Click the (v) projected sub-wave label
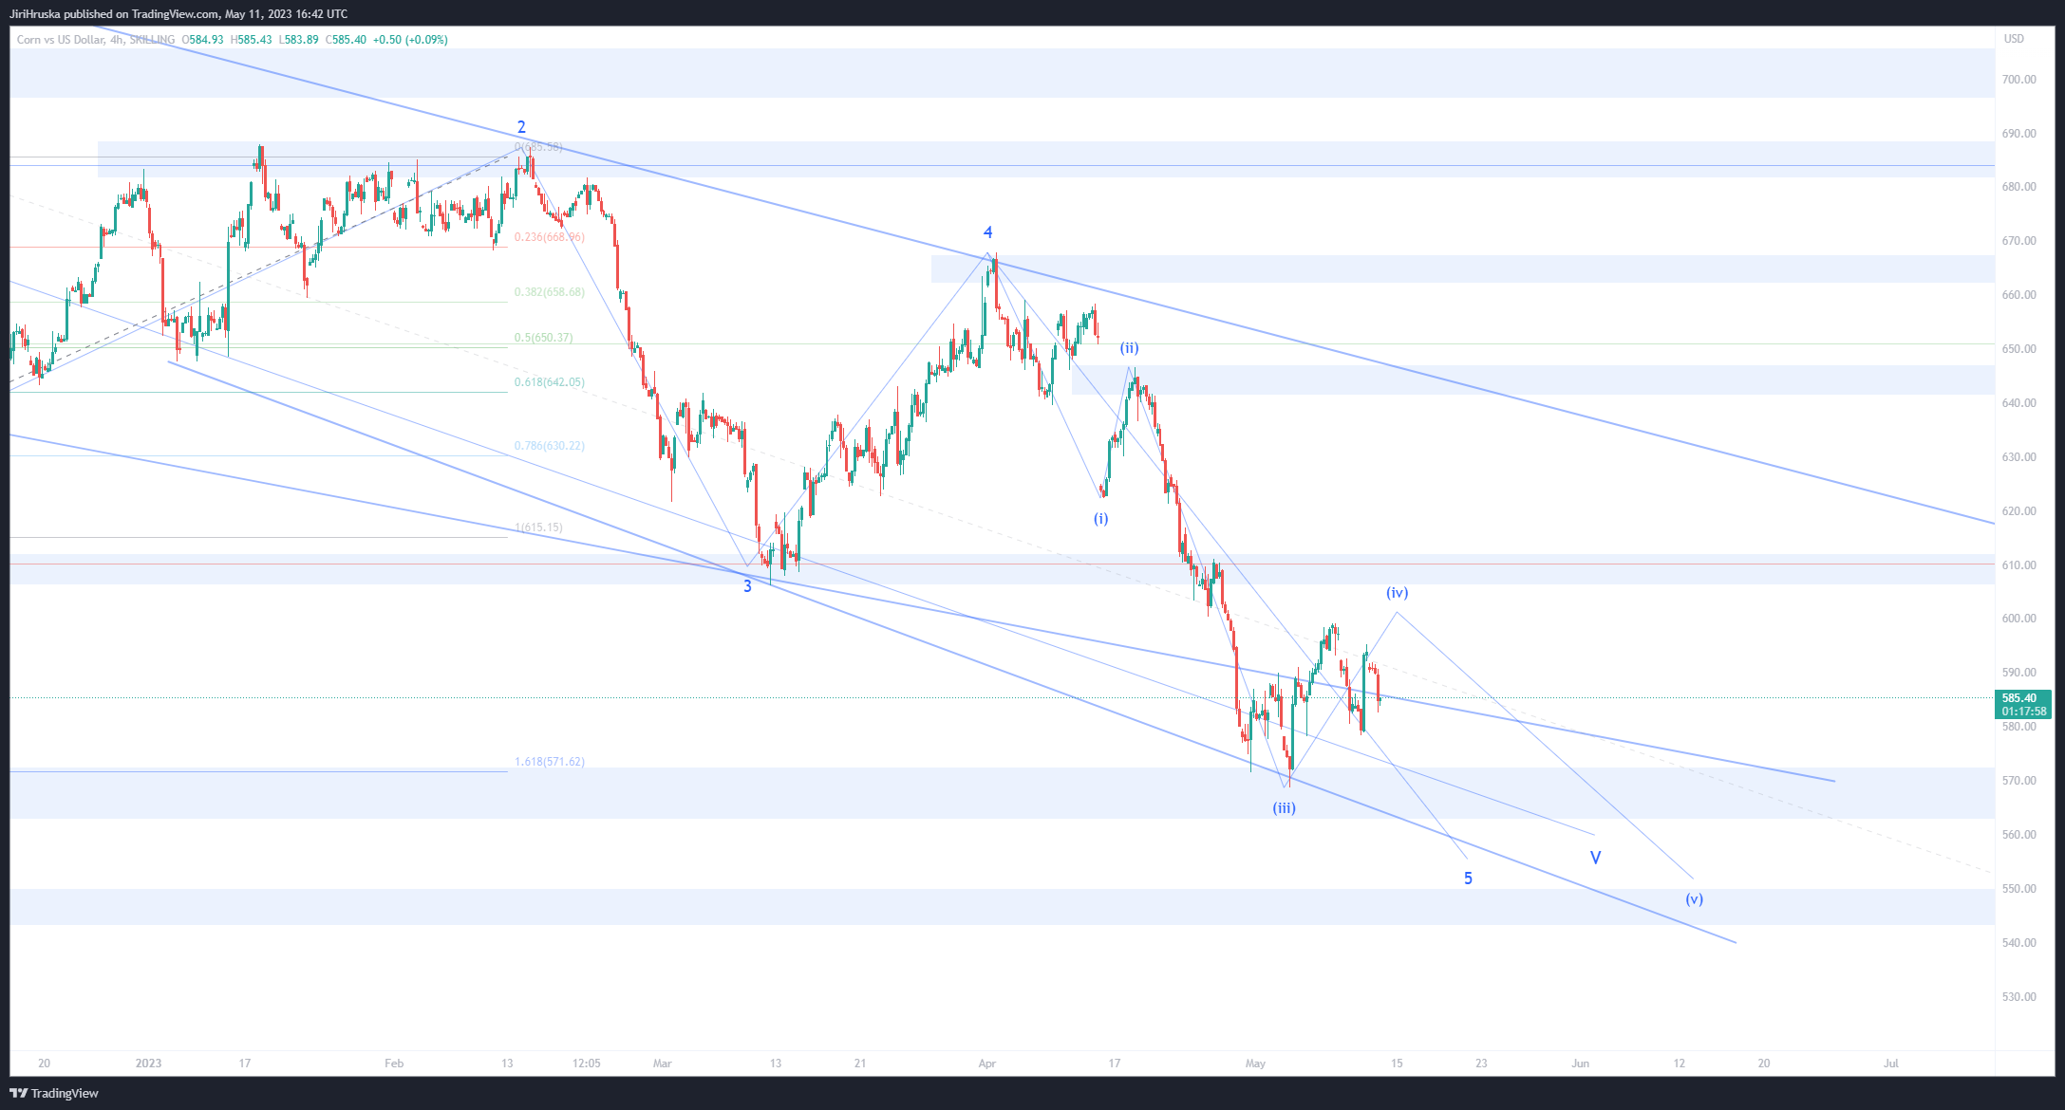2065x1110 pixels. [1694, 899]
